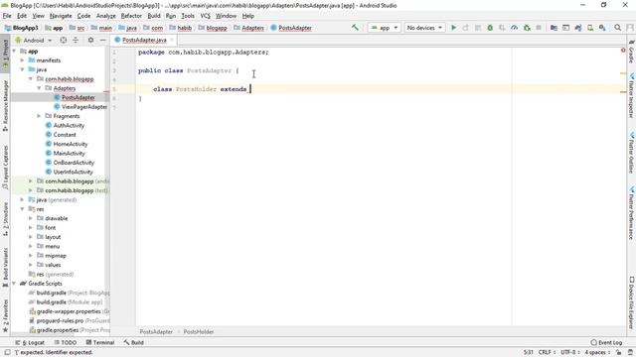The width and height of the screenshot is (636, 357).
Task: Click the Apply Changes and Restart icon
Action: pos(466,28)
